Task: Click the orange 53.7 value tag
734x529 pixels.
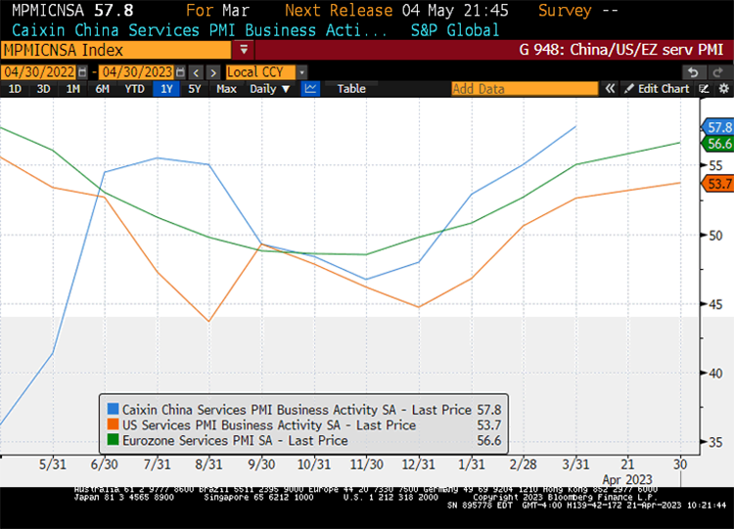Action: 718,184
